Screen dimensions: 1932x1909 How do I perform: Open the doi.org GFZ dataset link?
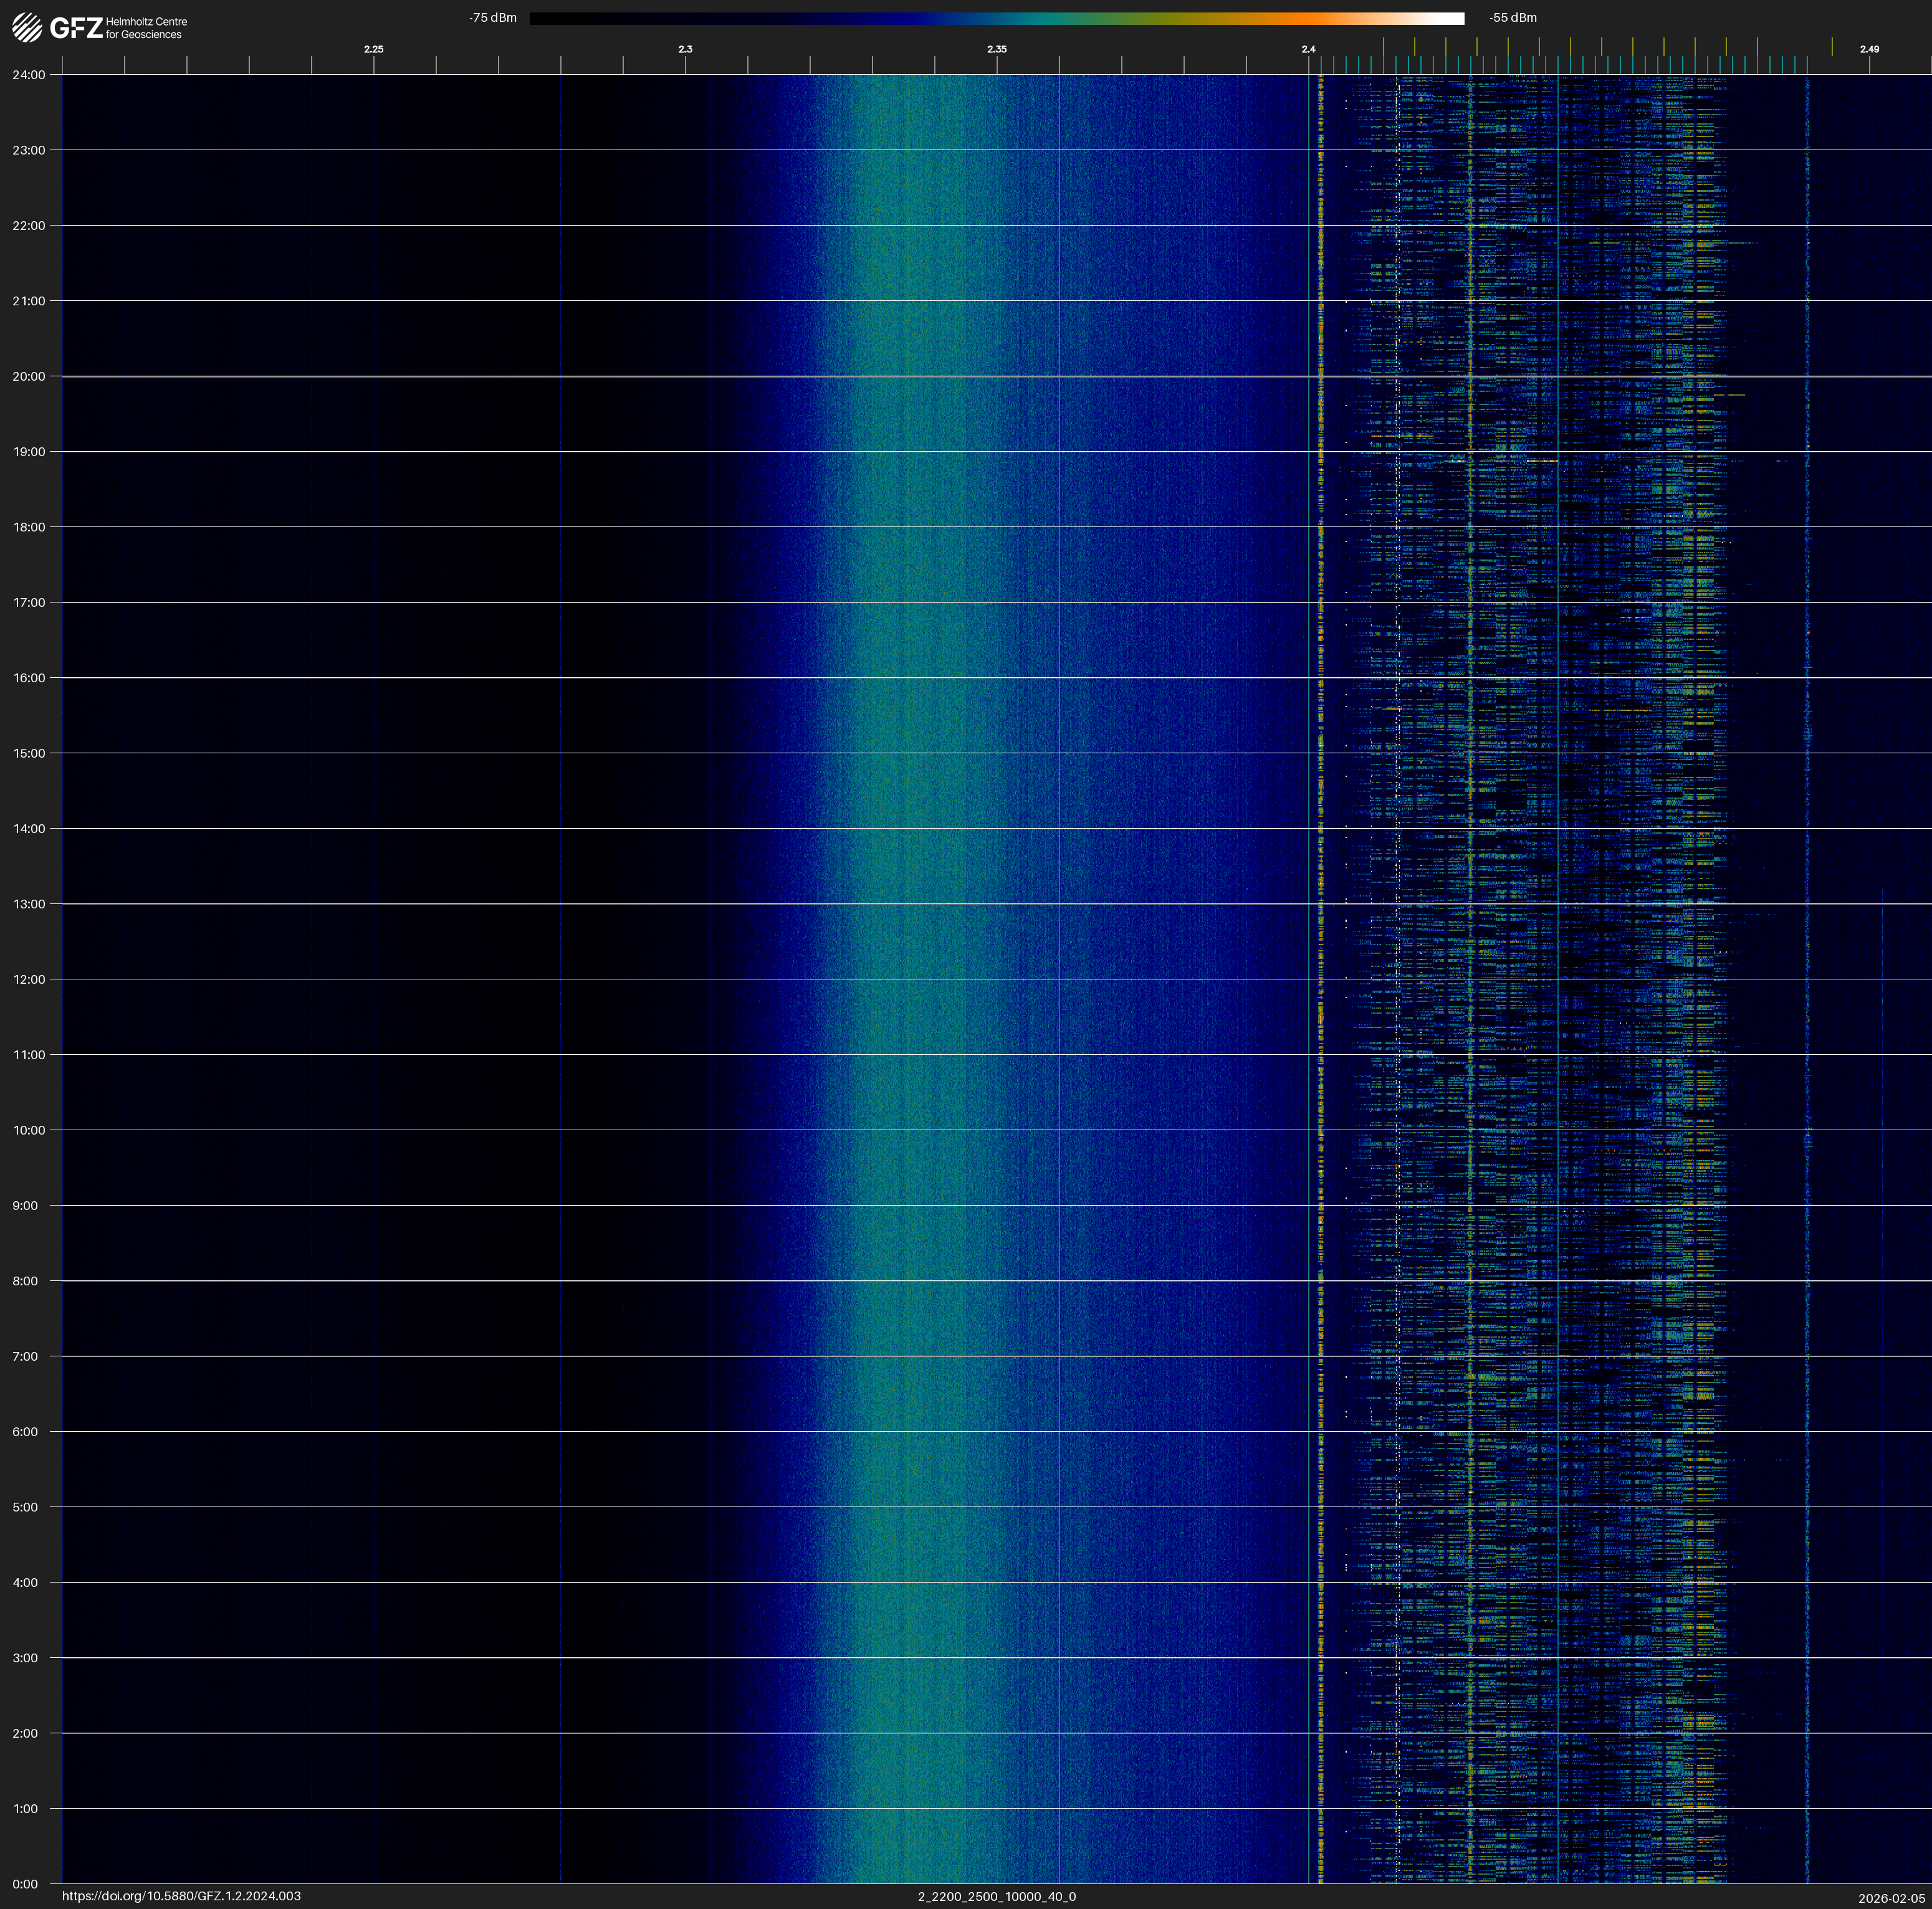coord(181,1896)
